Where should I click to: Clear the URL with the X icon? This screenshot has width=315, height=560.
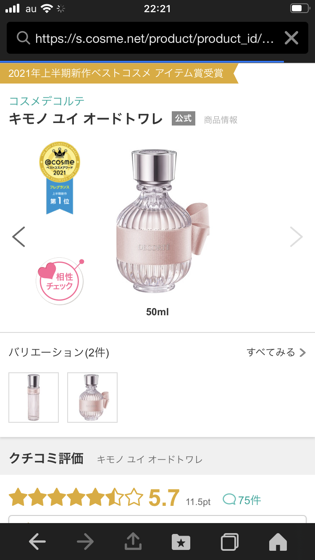(x=291, y=39)
